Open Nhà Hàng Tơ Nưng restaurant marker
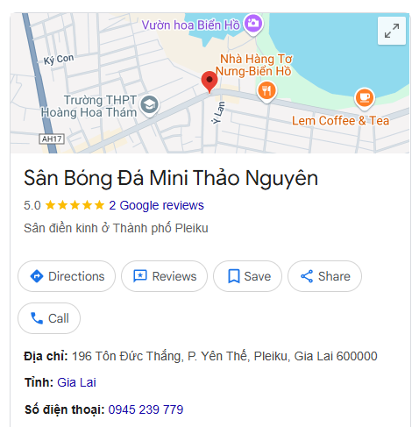 point(266,92)
